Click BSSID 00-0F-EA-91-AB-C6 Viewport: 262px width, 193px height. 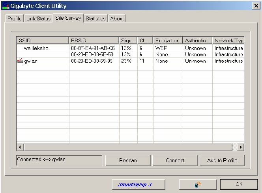93,48
